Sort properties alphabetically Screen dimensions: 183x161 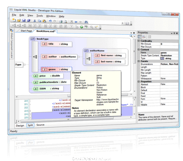[x=144, y=37]
